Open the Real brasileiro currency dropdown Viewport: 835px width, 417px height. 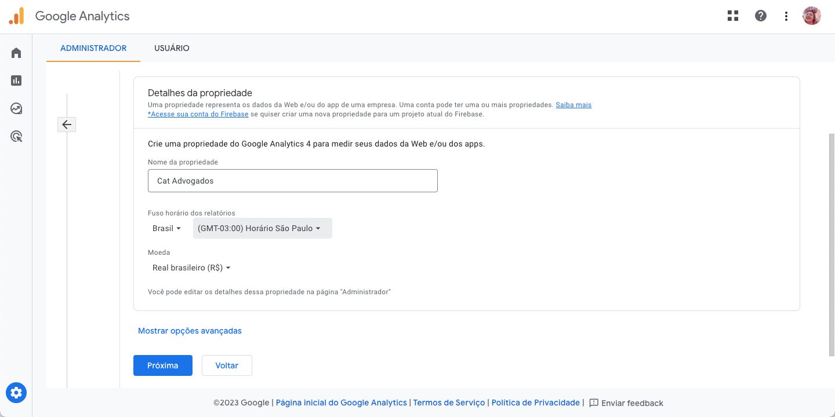coord(191,268)
